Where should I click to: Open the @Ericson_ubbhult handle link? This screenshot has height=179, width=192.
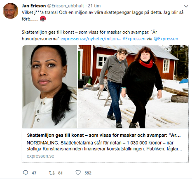click(66, 6)
